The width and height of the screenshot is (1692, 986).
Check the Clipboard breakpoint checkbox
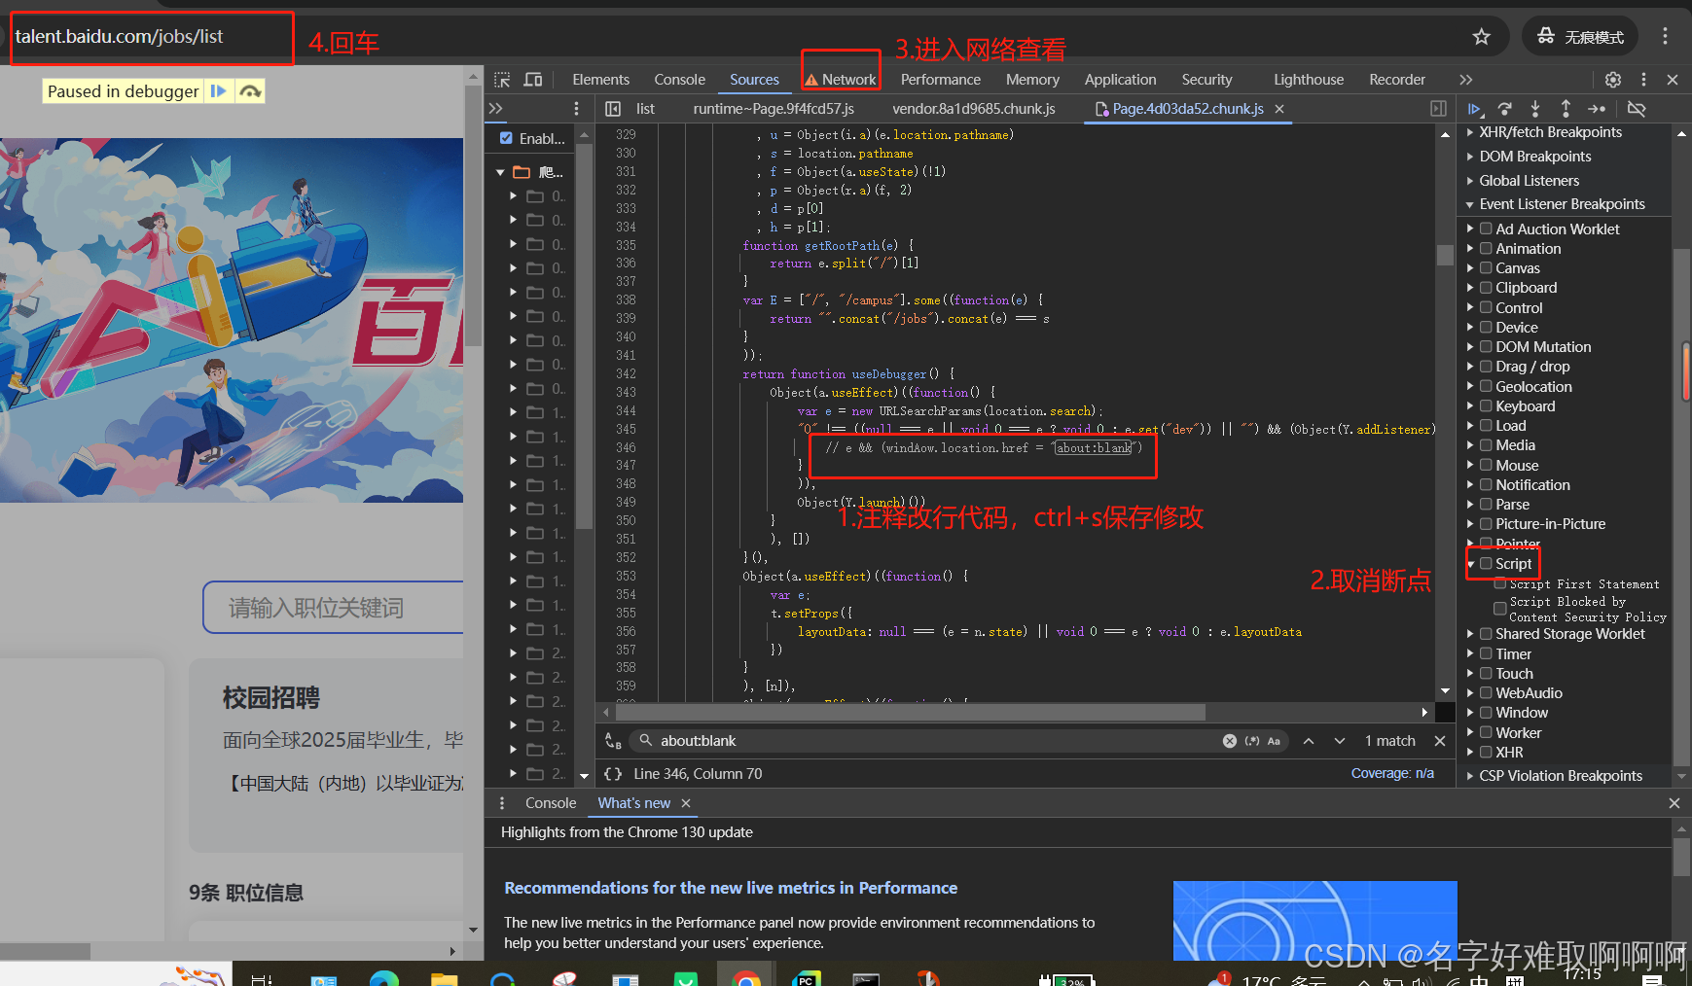1486,288
